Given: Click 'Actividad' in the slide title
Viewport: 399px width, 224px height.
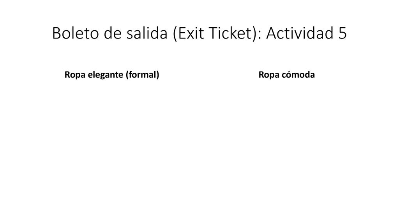Looking at the screenshot, I should point(300,33).
